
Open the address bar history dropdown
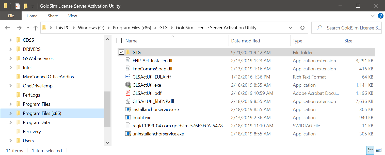(291, 28)
